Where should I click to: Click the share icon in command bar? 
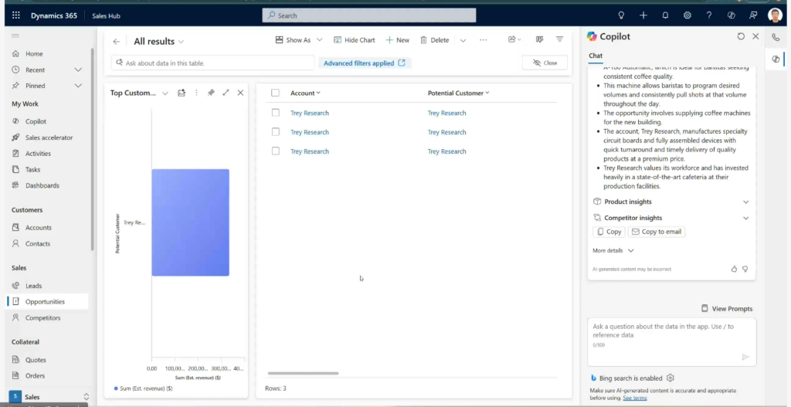click(x=511, y=39)
